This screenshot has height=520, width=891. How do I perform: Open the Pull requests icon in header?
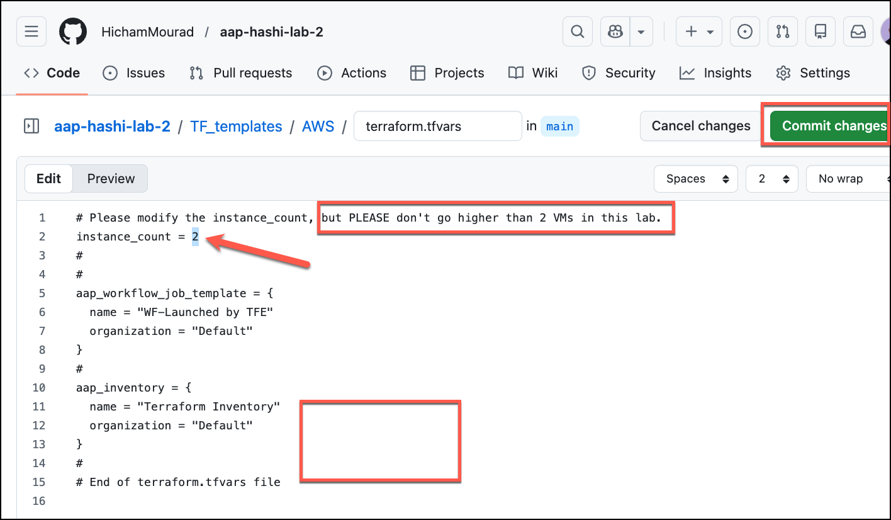(x=783, y=31)
